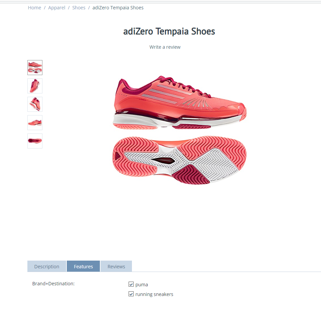
Task: Click the adiZero Tempaia Shoes page heading
Action: pyautogui.click(x=169, y=31)
